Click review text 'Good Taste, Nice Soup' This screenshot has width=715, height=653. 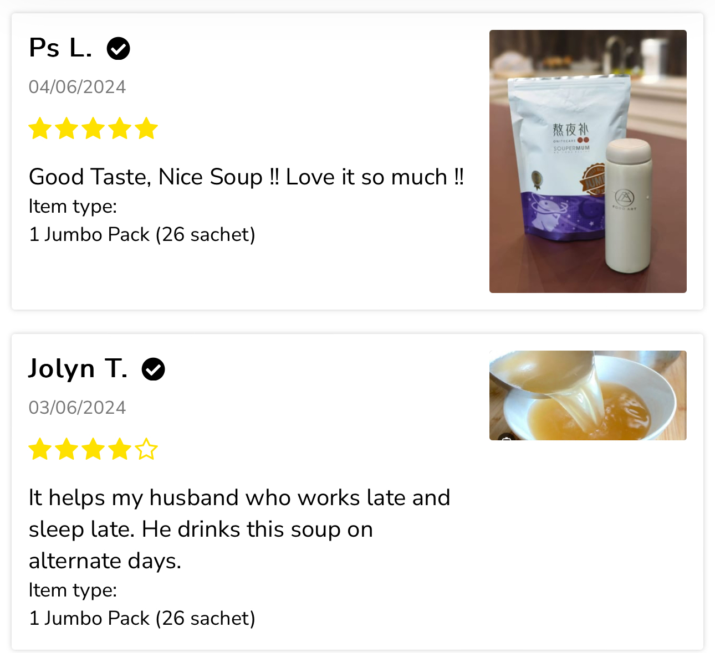(x=146, y=177)
